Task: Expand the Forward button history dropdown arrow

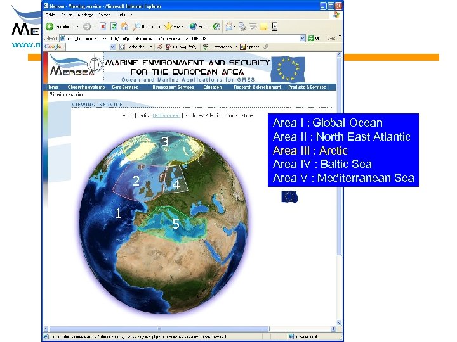Action: [x=95, y=27]
